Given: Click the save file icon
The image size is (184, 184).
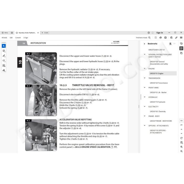Looking at the screenshot, I should 156,38.
